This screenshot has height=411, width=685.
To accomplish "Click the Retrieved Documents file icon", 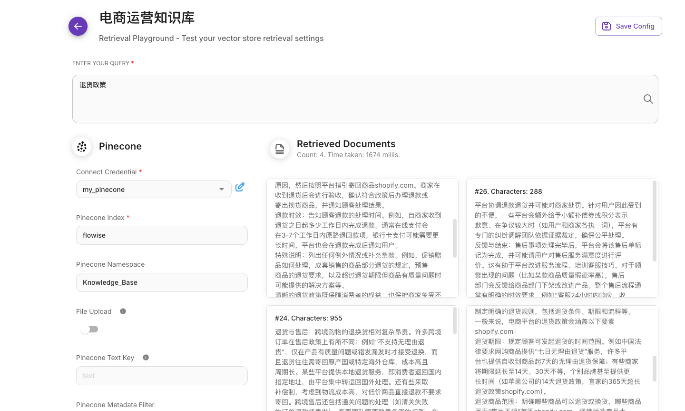I will [x=280, y=149].
